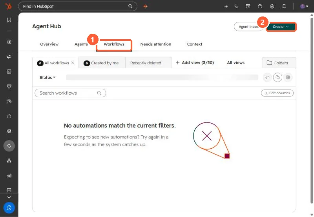This screenshot has width=314, height=217.
Task: Open All views link
Action: click(x=236, y=63)
